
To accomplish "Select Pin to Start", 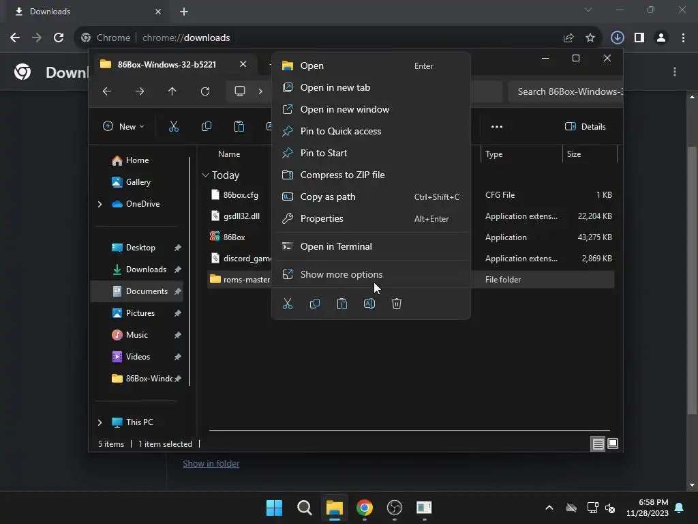I will click(371, 154).
